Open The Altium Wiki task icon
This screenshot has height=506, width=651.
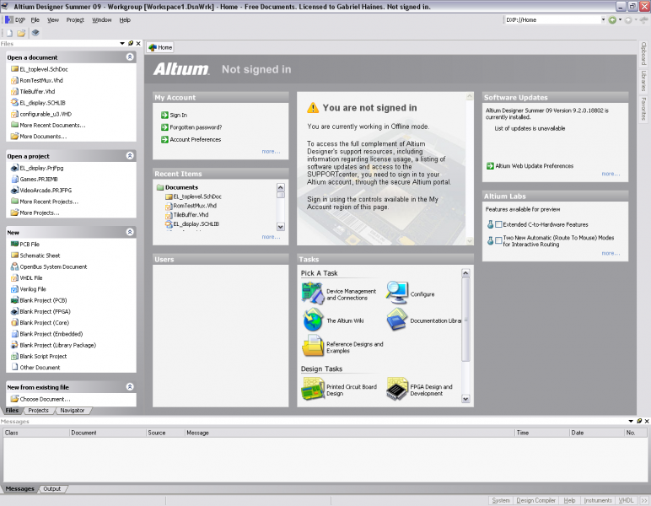click(x=313, y=320)
